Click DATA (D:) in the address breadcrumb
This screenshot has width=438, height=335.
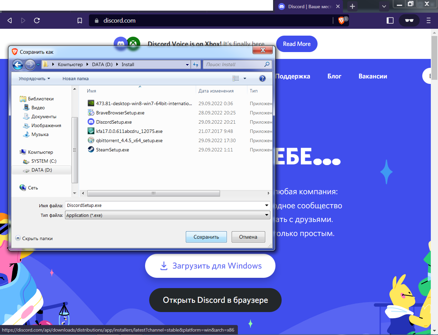pyautogui.click(x=102, y=64)
